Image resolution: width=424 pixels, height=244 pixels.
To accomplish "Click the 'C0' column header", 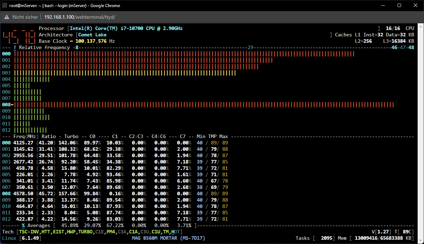I will click(92, 136).
